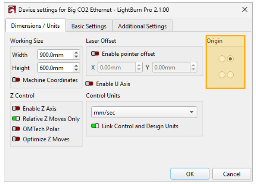
Task: Switch to the Basic Settings tab
Action: click(x=89, y=26)
